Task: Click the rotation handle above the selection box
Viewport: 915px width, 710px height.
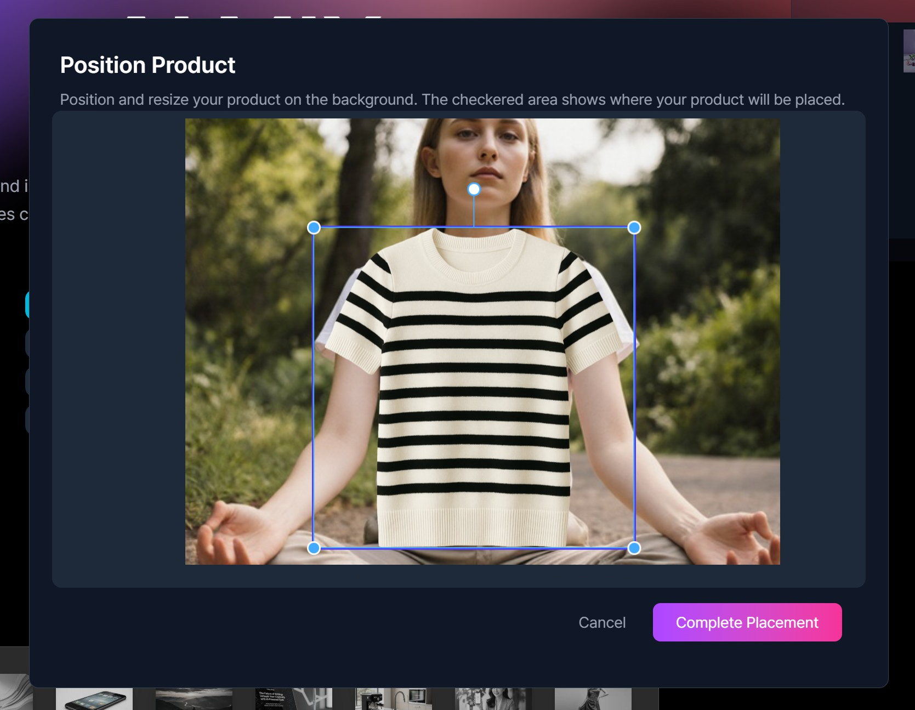Action: (x=473, y=189)
